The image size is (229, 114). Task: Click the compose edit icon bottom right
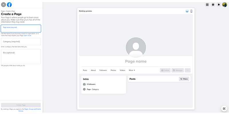pos(224,109)
